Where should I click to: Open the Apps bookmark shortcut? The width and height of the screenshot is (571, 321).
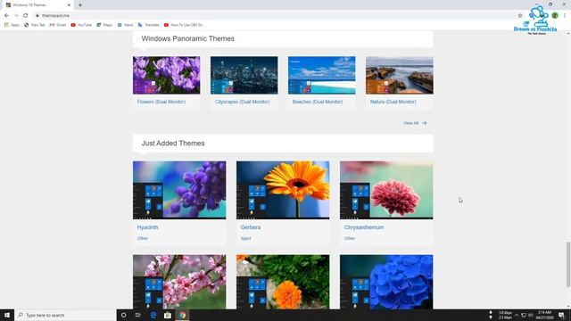[x=12, y=25]
